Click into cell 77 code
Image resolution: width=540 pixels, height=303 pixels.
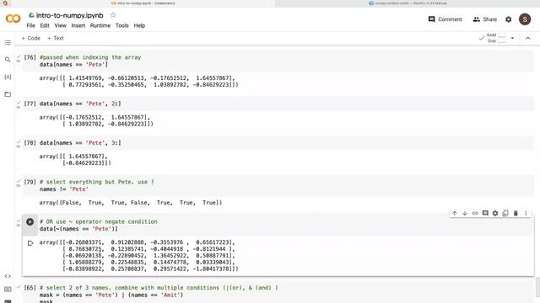click(80, 104)
